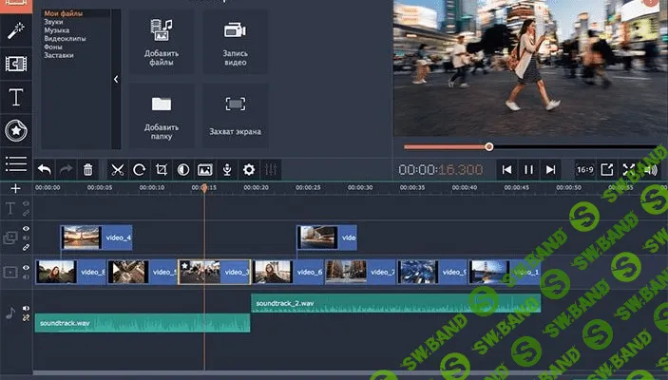Click Запись видео button

235,42
